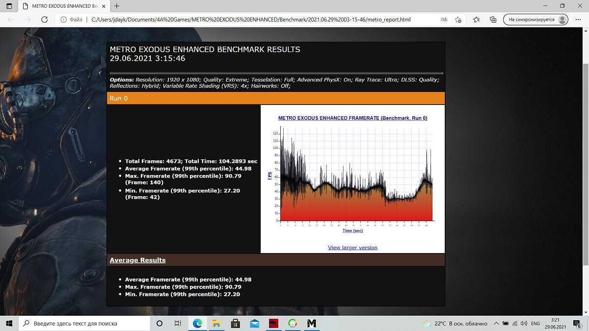Open the Metro 'M' app on taskbar
The height and width of the screenshot is (331, 589).
pyautogui.click(x=312, y=324)
